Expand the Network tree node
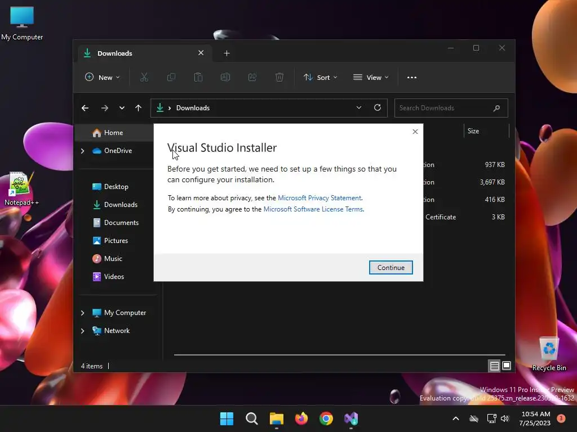 82,331
